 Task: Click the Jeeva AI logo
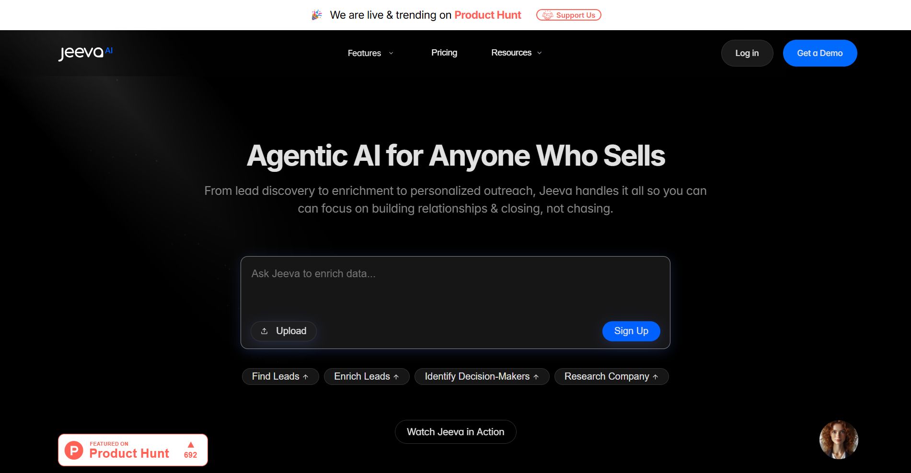(85, 53)
